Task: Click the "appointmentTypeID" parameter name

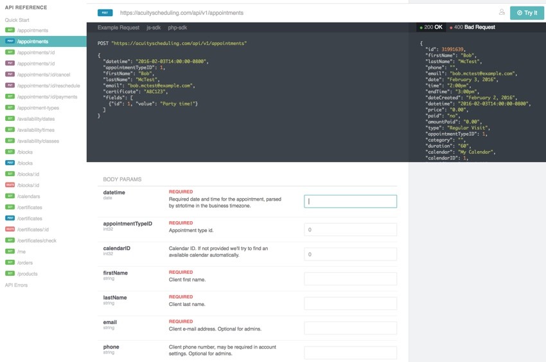Action: pos(127,224)
